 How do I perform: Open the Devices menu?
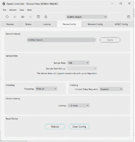point(13,10)
